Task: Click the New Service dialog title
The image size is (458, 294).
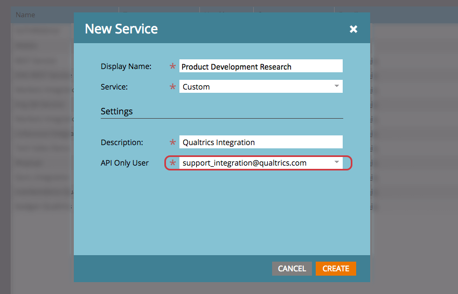Action: pyautogui.click(x=121, y=29)
